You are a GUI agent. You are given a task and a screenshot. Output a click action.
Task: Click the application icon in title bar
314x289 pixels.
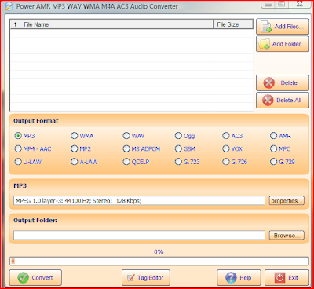pos(9,6)
